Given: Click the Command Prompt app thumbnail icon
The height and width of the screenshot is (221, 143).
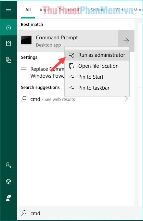Looking at the screenshot, I should pos(26,40).
